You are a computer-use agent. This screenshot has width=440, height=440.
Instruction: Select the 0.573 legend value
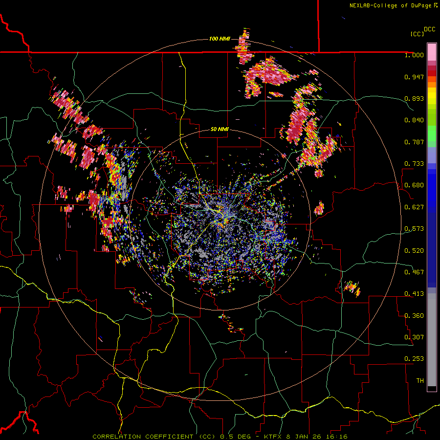point(414,229)
